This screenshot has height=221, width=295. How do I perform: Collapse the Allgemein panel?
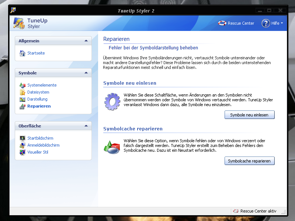[x=86, y=41]
